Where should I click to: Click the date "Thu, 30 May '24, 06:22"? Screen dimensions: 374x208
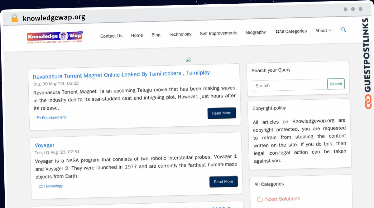click(x=56, y=84)
